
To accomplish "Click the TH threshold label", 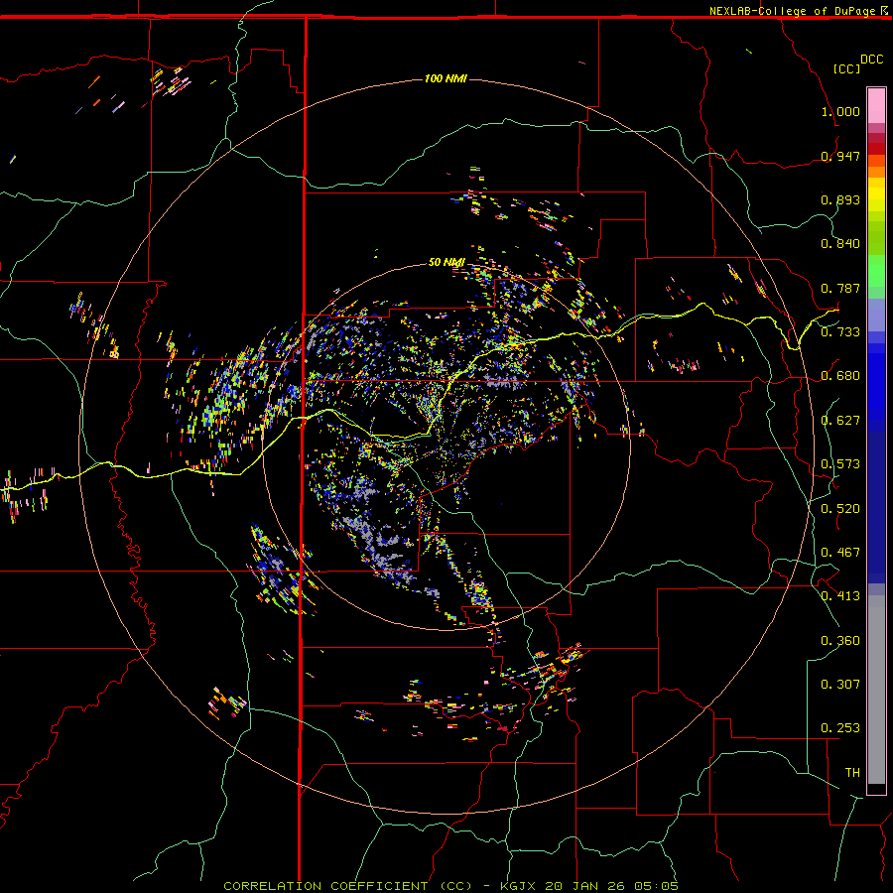I will (x=852, y=772).
